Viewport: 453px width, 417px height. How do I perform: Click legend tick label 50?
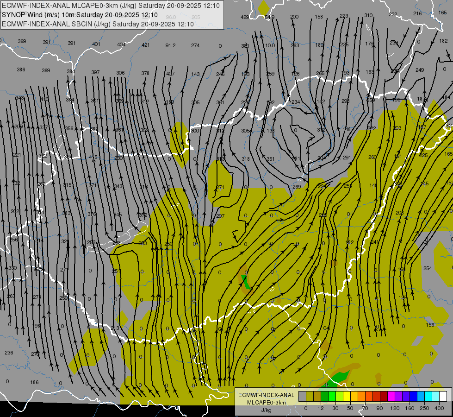click(x=350, y=408)
